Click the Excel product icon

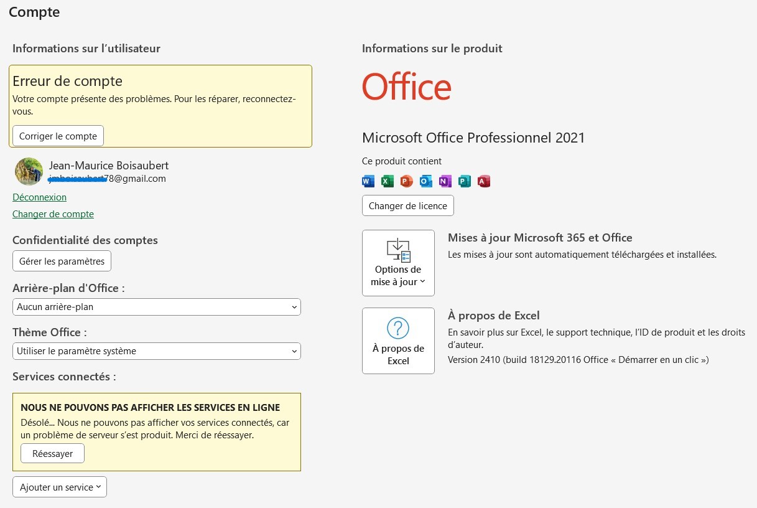coord(387,181)
